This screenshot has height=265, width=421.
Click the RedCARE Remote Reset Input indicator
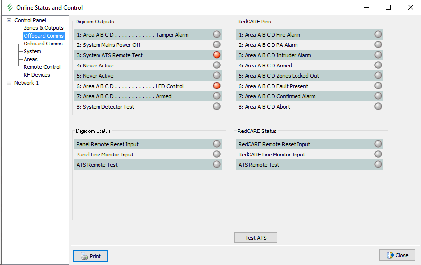click(378, 144)
